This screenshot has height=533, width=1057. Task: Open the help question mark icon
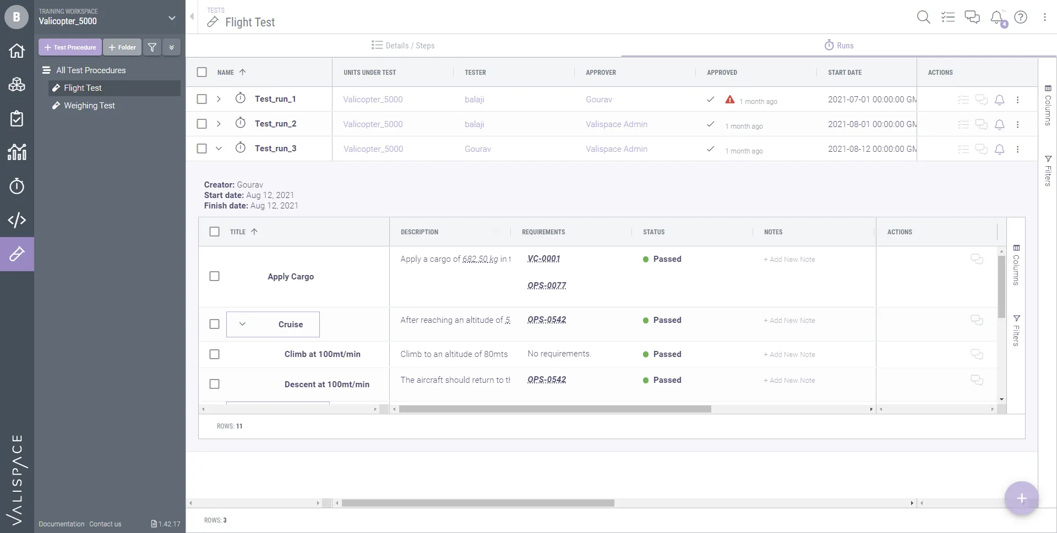coord(1021,17)
